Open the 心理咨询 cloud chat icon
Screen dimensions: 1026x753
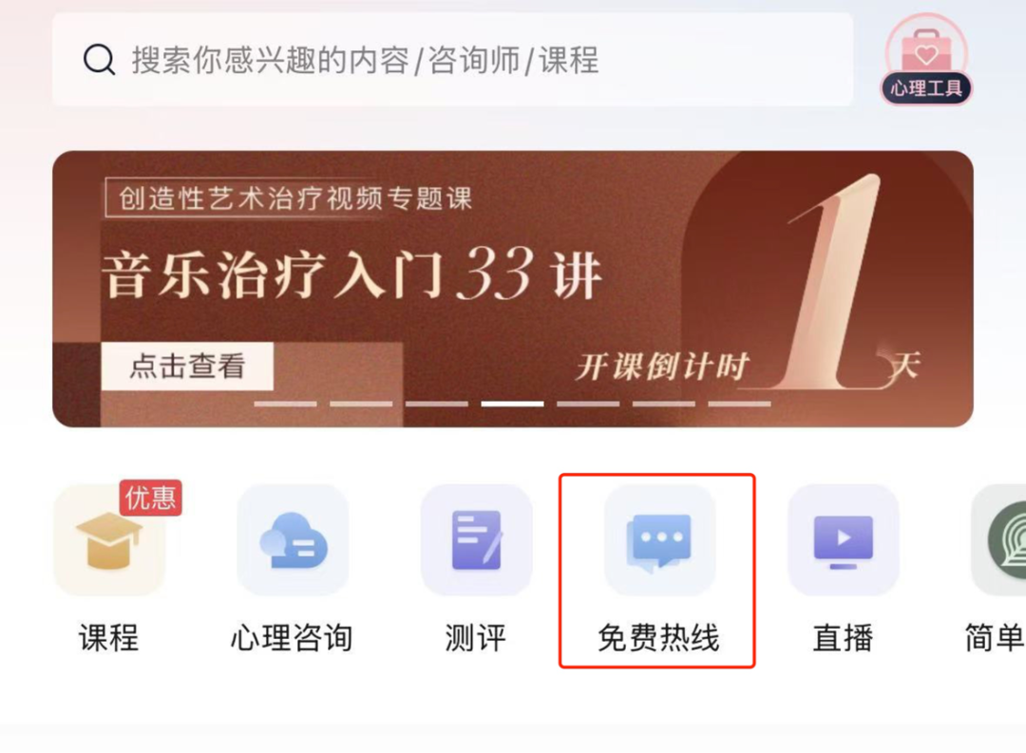point(293,540)
